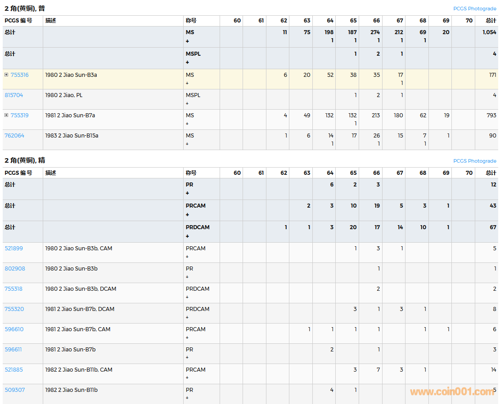Open PCGS number 755316 link
This screenshot has height=404, width=500.
coord(19,75)
